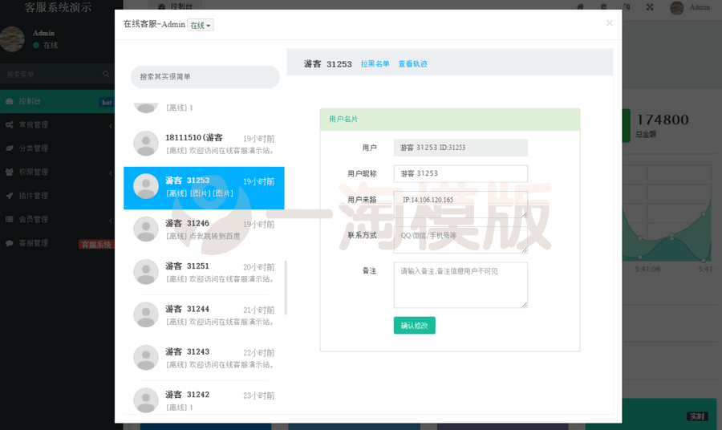
Task: Open the 在线 status dropdown in dialog header
Action: (201, 26)
